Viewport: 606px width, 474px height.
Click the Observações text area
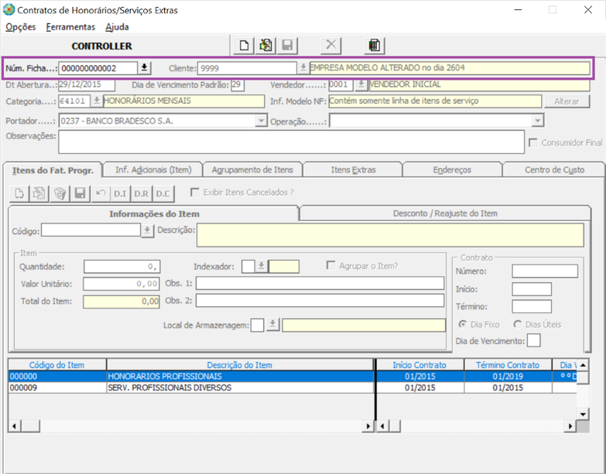tap(292, 142)
